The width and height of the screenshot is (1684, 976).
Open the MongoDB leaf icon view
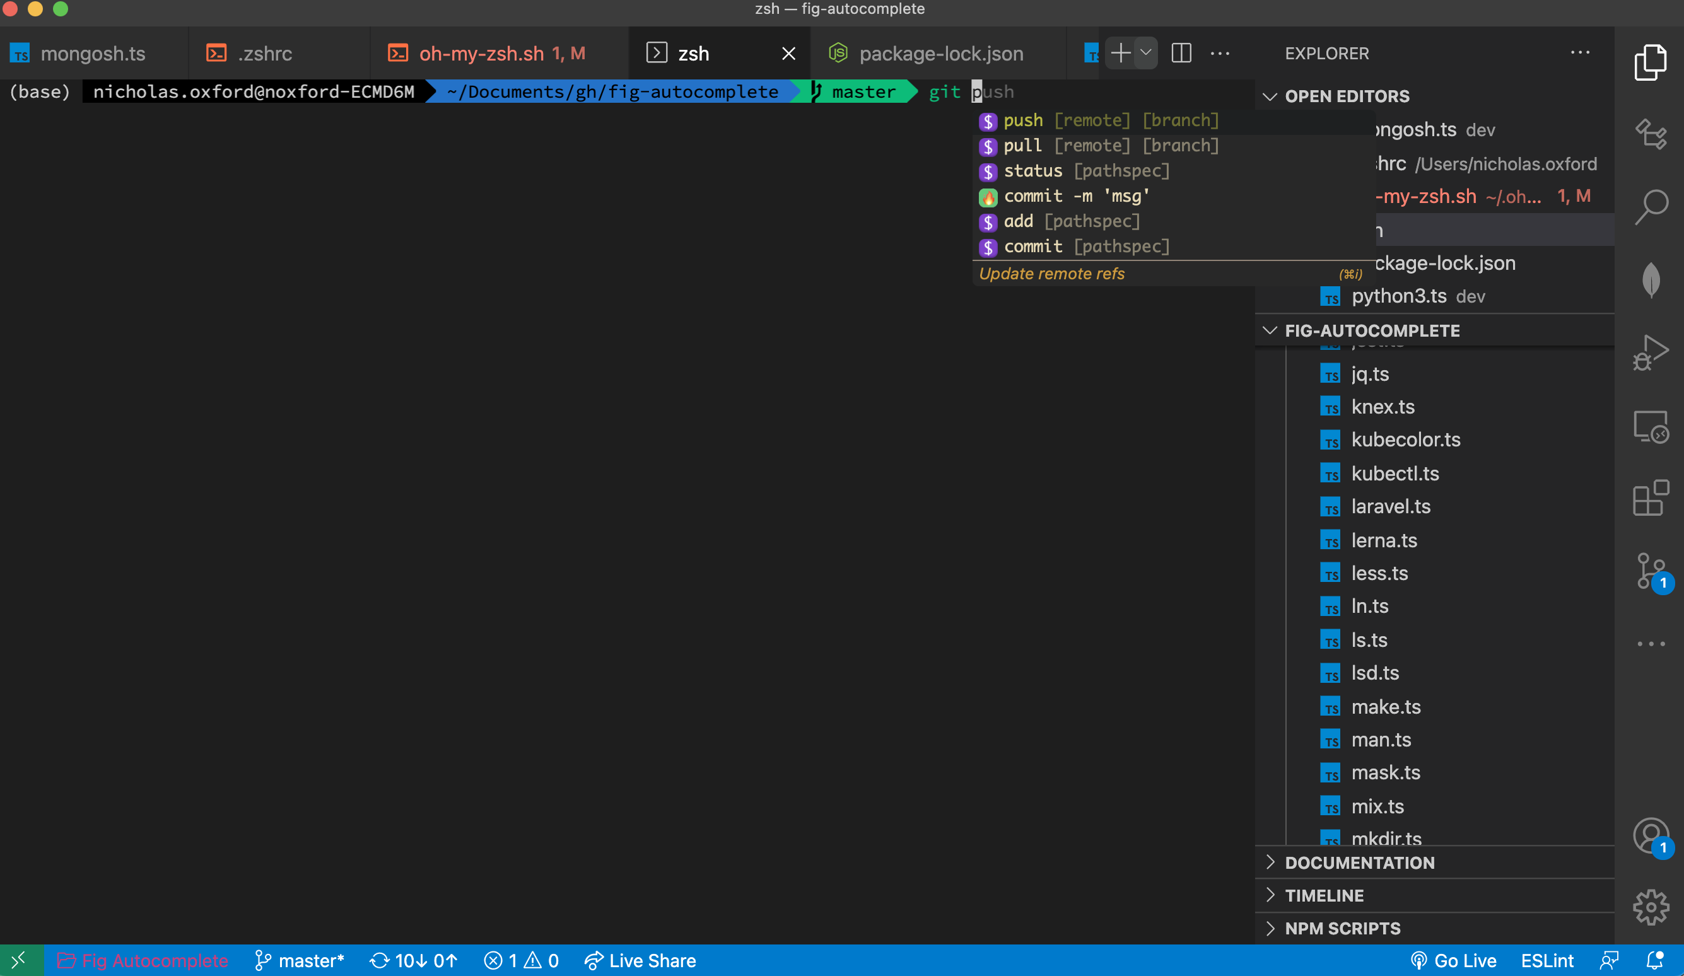point(1650,279)
